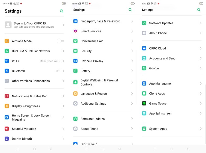Screen dimensions: 206x153
Task: Tap the 'Clone Apps' label
Action: pyautogui.click(x=157, y=93)
